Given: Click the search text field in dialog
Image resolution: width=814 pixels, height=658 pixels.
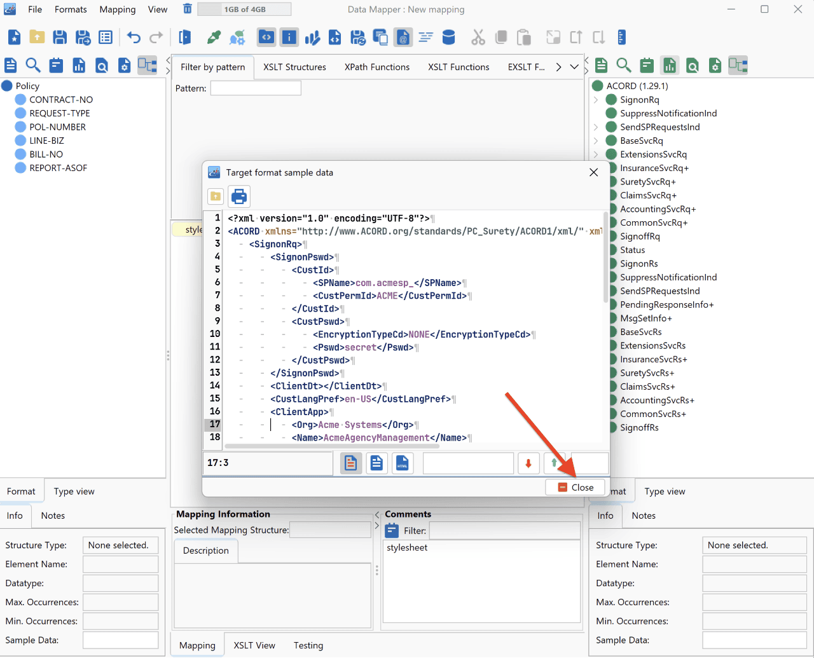Looking at the screenshot, I should pyautogui.click(x=468, y=463).
